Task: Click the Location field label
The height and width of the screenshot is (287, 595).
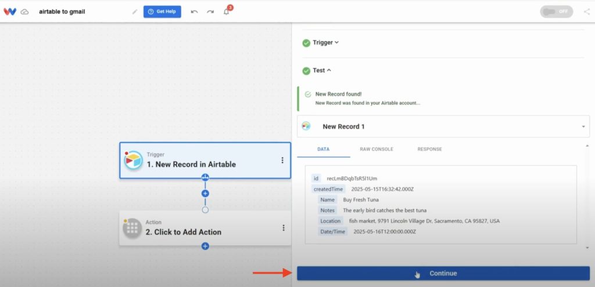Action: 331,221
